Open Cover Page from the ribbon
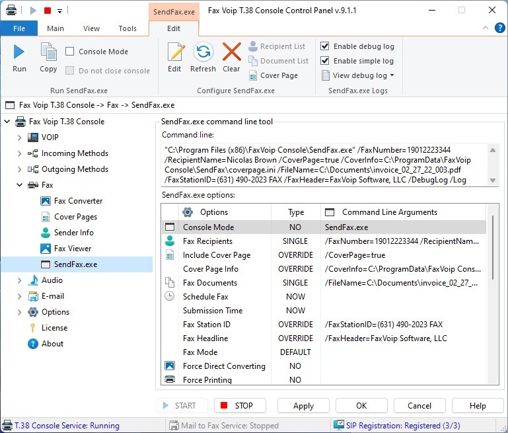The height and width of the screenshot is (433, 508). point(273,75)
